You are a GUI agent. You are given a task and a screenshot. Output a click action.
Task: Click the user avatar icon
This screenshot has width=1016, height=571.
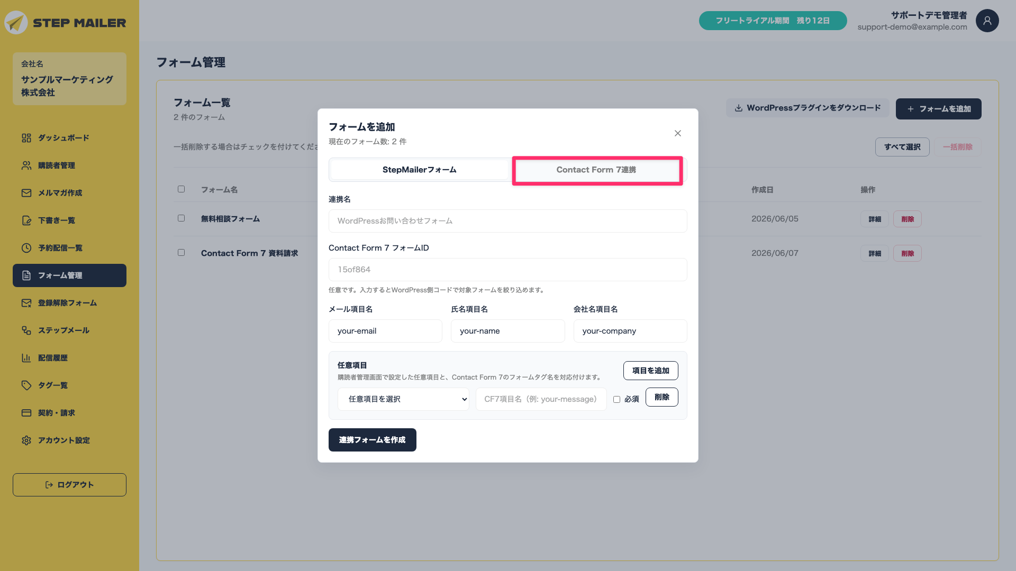[987, 21]
